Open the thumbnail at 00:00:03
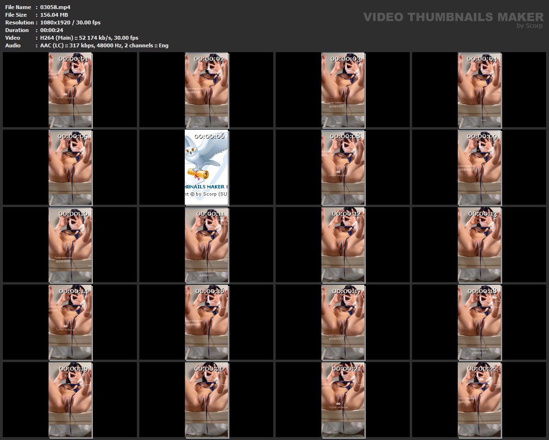Screen dimensions: 549x440 pos(343,90)
